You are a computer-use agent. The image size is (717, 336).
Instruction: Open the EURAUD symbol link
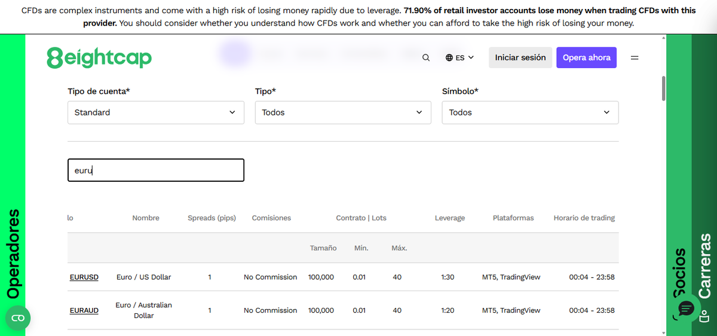84,311
